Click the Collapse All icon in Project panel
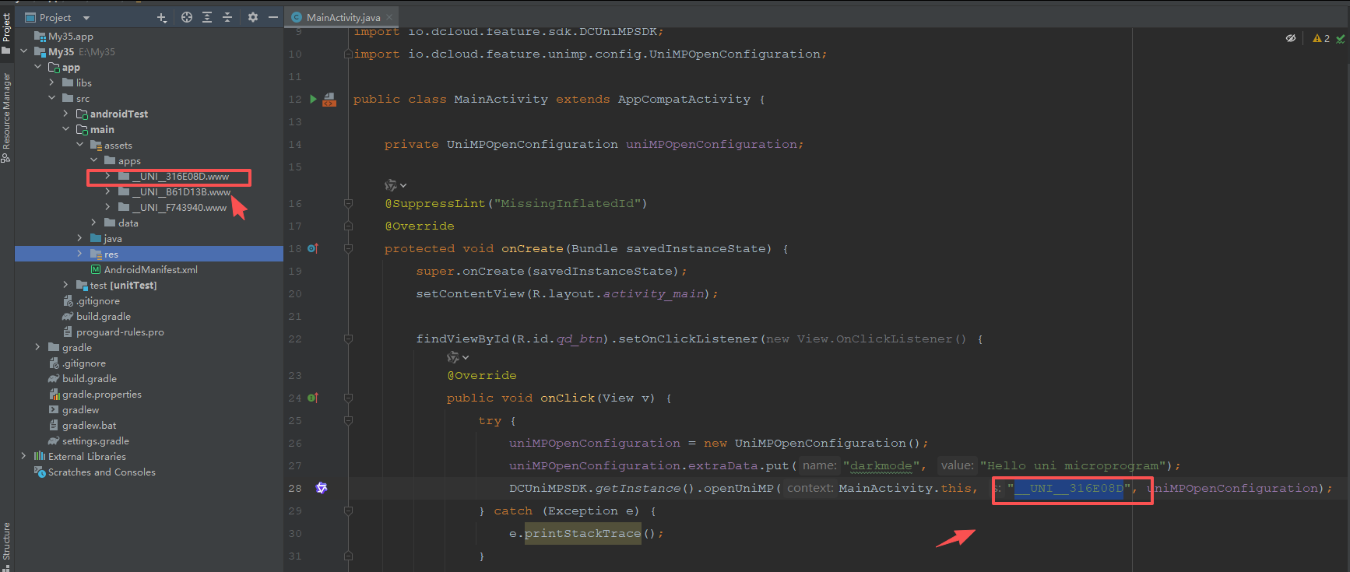 click(x=227, y=17)
